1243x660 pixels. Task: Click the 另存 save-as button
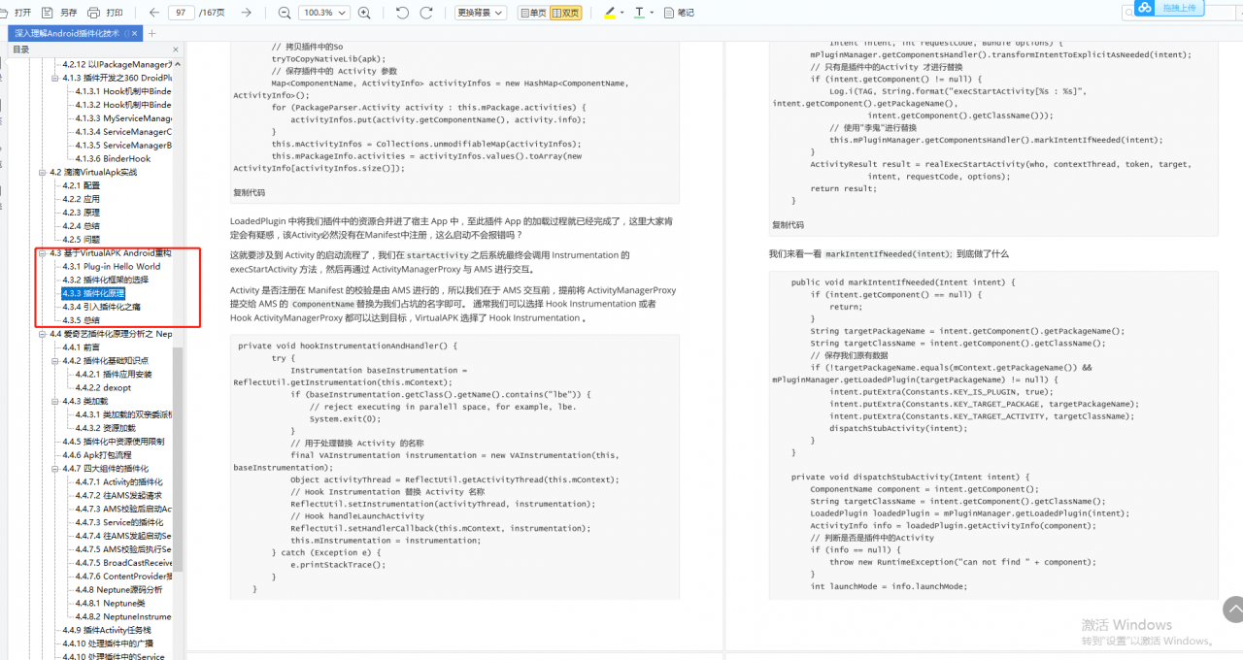point(59,13)
